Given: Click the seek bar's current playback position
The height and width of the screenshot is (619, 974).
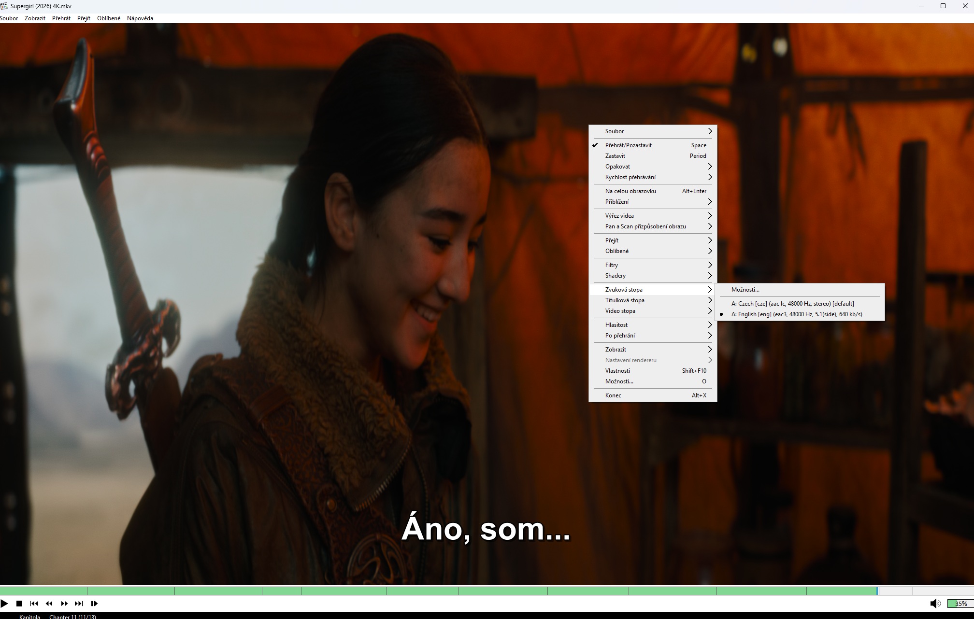Looking at the screenshot, I should point(877,591).
